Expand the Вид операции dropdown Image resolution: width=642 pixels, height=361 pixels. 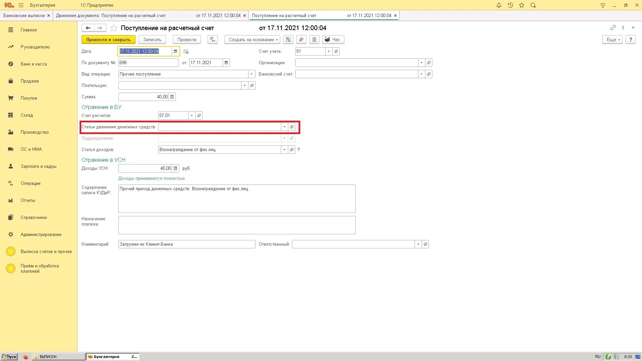pos(251,74)
